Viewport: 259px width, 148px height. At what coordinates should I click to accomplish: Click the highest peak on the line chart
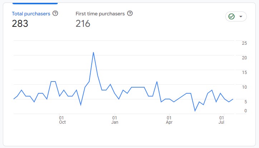(93, 53)
